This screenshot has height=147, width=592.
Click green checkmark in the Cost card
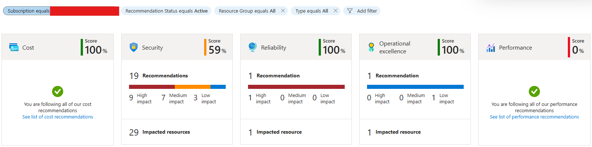(58, 91)
